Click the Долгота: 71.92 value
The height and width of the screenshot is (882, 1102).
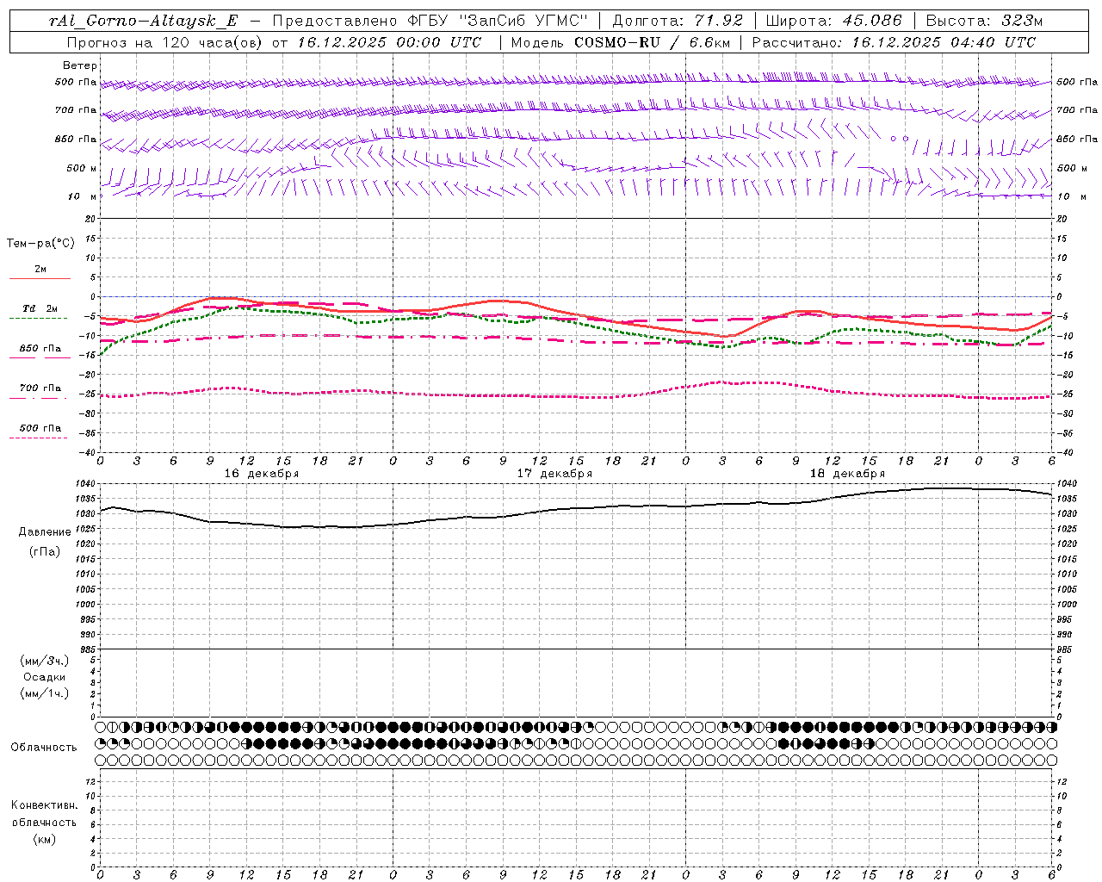678,21
